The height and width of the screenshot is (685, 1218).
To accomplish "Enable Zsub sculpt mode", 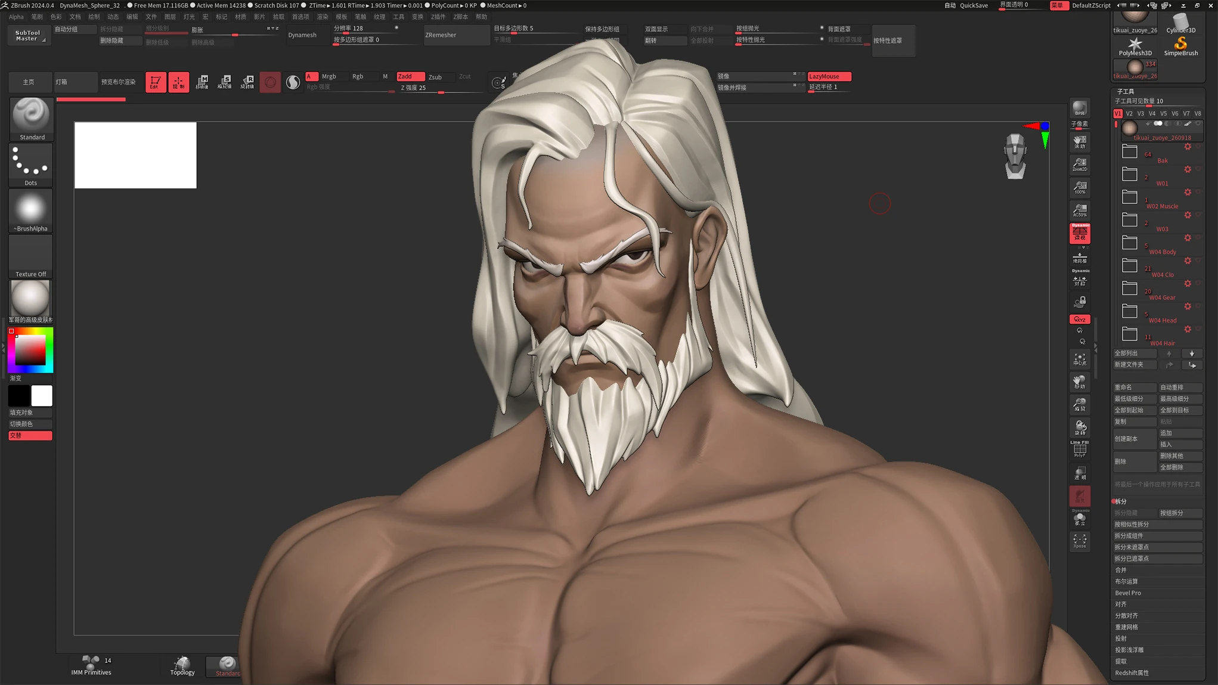I will tap(440, 77).
